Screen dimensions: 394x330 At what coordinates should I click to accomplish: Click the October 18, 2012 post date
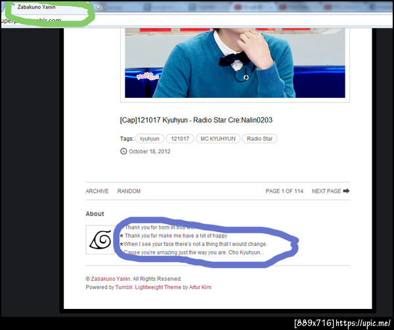(150, 151)
